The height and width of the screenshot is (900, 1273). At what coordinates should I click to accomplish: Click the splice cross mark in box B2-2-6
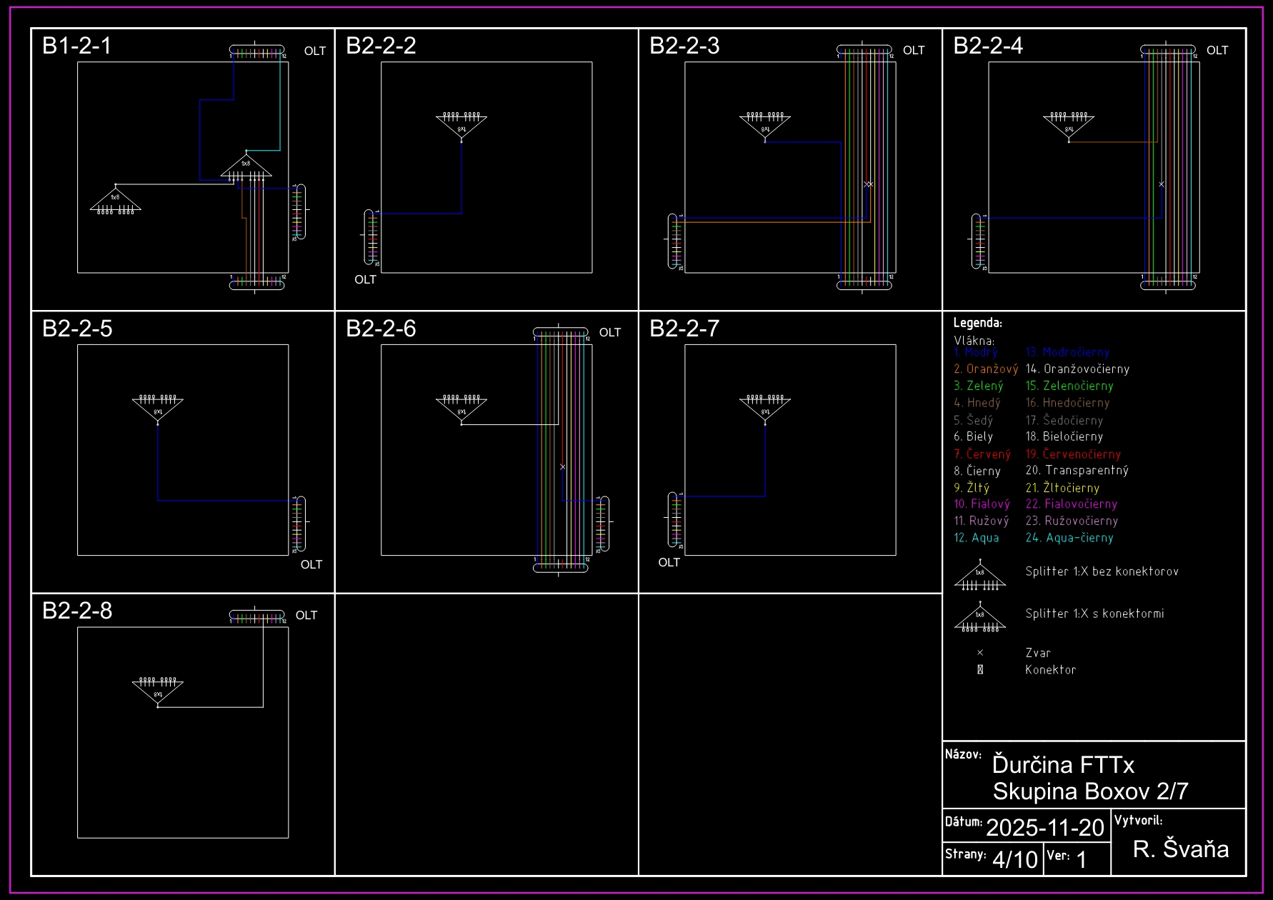tap(563, 467)
